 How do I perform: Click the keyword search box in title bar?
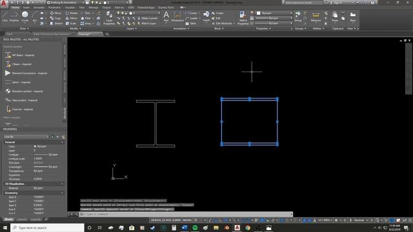coord(303,3)
